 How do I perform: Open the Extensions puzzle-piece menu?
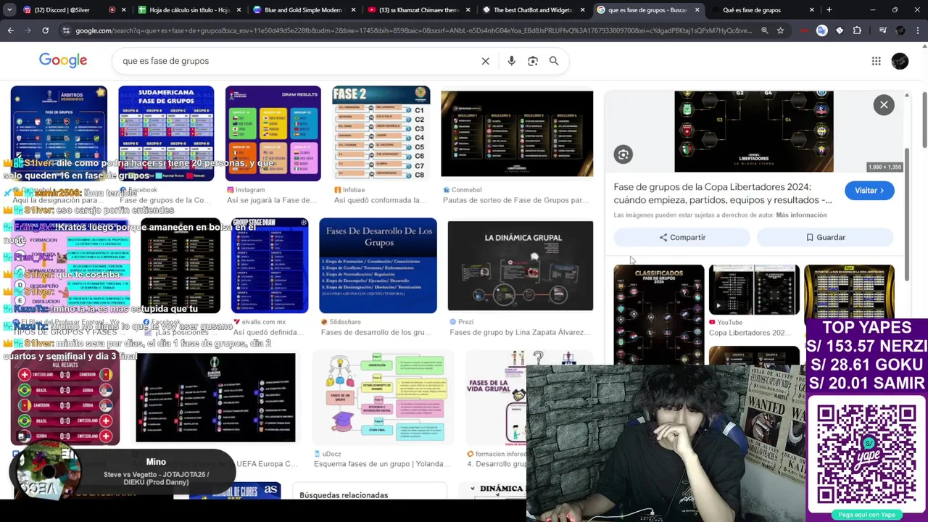857,30
